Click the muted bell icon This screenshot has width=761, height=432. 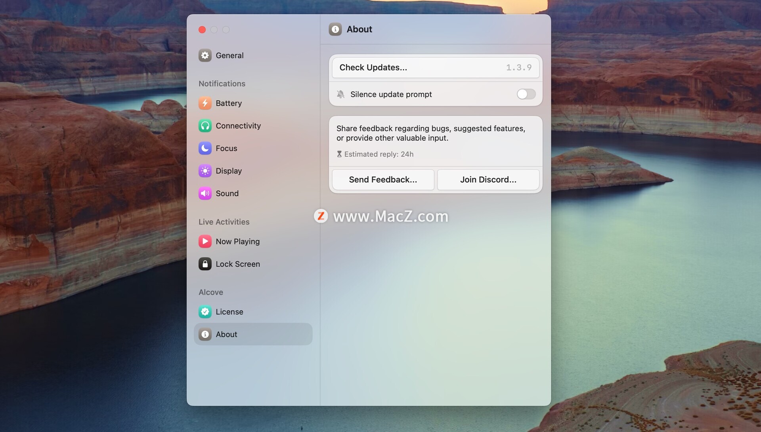(x=340, y=94)
